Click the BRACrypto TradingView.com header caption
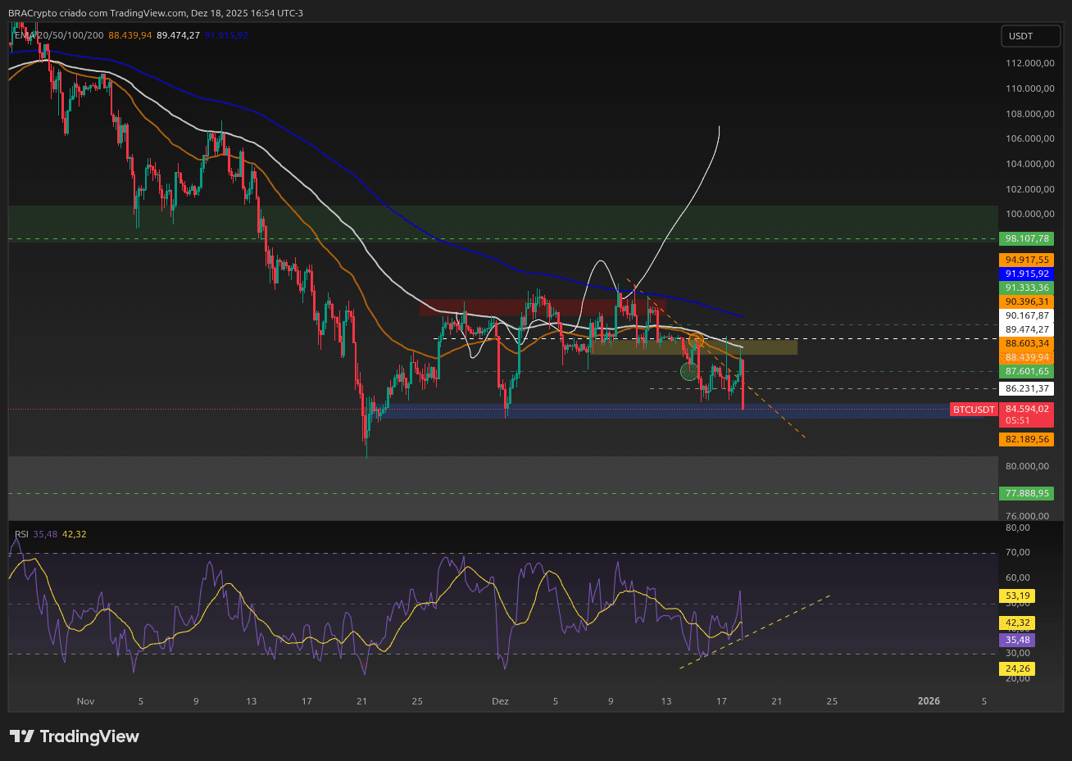The image size is (1072, 761). [156, 12]
